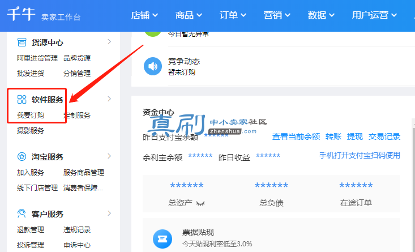The image size is (415, 252).
Task: Click the 竞争动态 title text
Action: [x=184, y=61]
